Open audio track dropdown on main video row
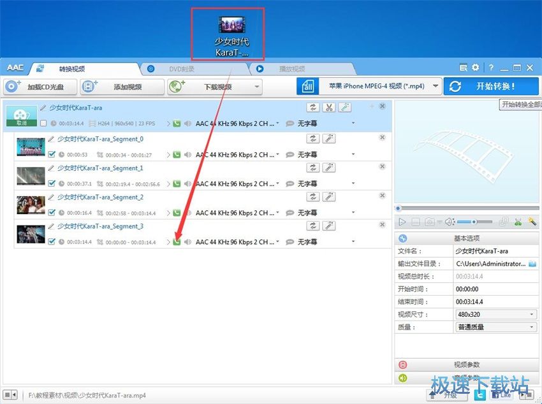 tap(277, 123)
